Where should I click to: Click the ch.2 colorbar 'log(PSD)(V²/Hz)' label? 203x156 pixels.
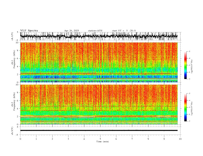pyautogui.click(x=192, y=109)
